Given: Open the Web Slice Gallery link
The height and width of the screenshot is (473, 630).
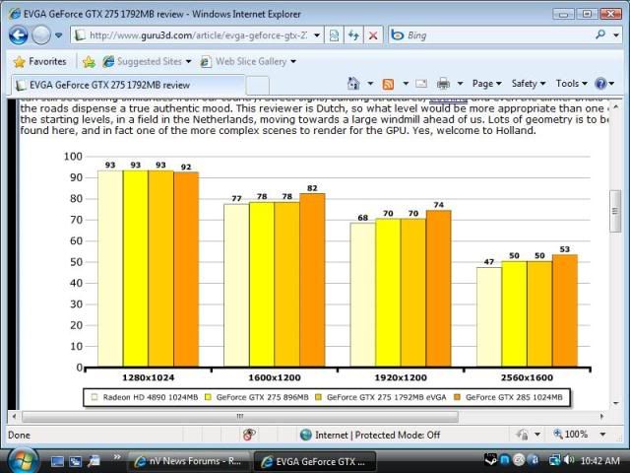Looking at the screenshot, I should pos(248,61).
